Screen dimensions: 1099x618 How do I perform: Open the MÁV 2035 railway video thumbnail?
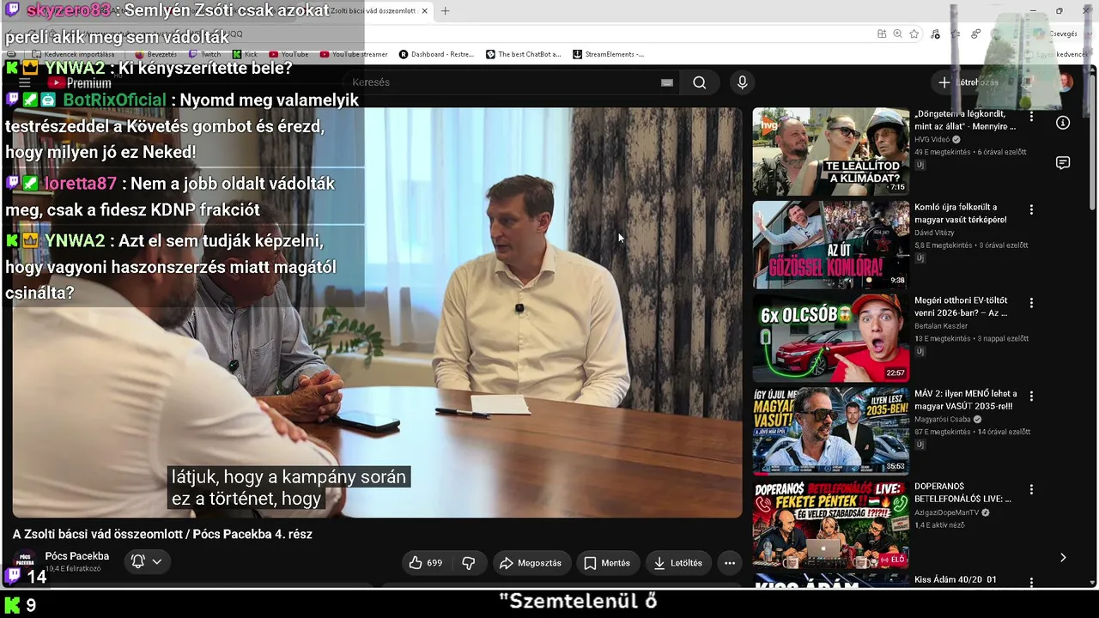click(x=831, y=432)
